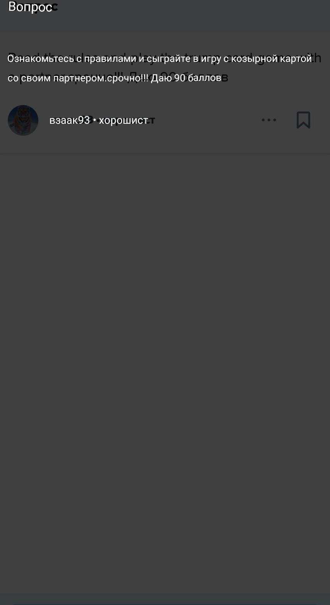Save the question using the bookmark outline
Image resolution: width=330 pixels, height=605 pixels.
[x=303, y=120]
